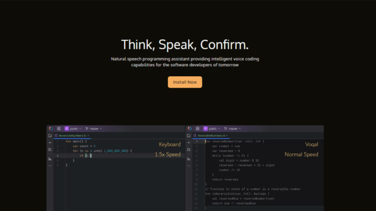Open Structure tool in Keyboard IDE sidebar
Screen dimensions: 376x211
pyautogui.click(x=50, y=159)
